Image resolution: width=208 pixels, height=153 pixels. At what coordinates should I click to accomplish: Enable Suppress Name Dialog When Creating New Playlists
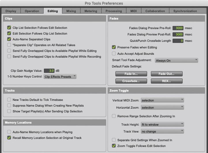(x=9, y=105)
